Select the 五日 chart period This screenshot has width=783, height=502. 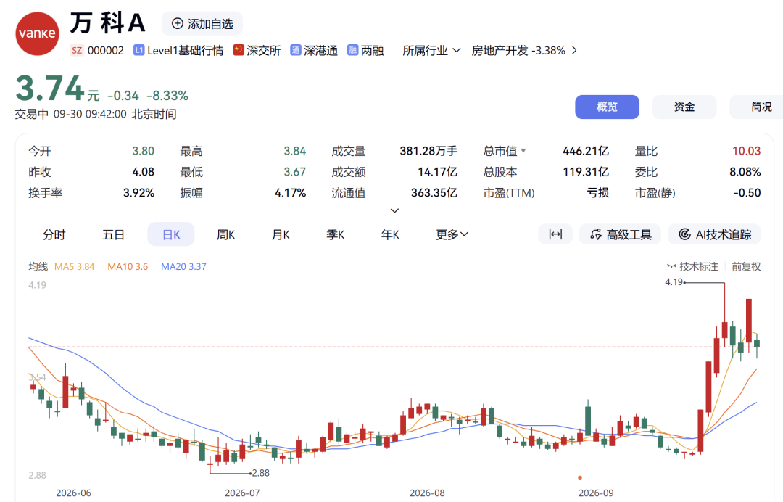pyautogui.click(x=113, y=235)
